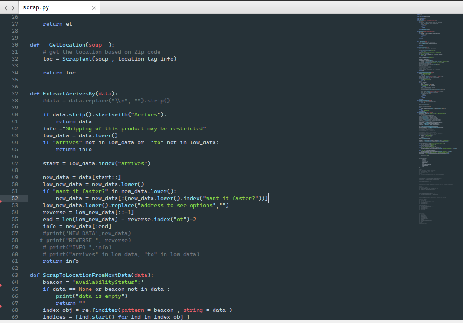Click the beacon variable on line 64
Image resolution: width=463 pixels, height=323 pixels.
(50, 282)
